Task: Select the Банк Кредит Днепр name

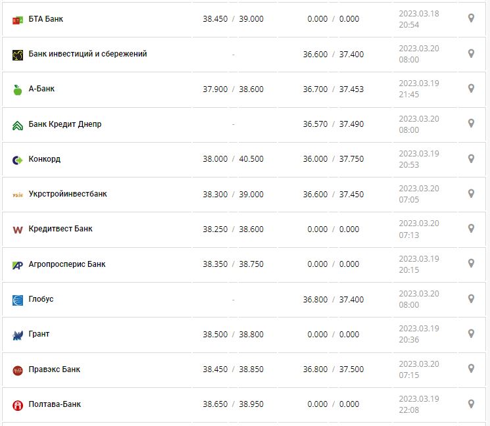Action: 65,124
